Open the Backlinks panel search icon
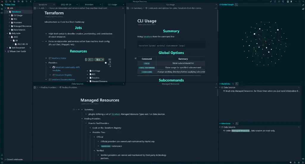 pyautogui.click(x=237, y=84)
